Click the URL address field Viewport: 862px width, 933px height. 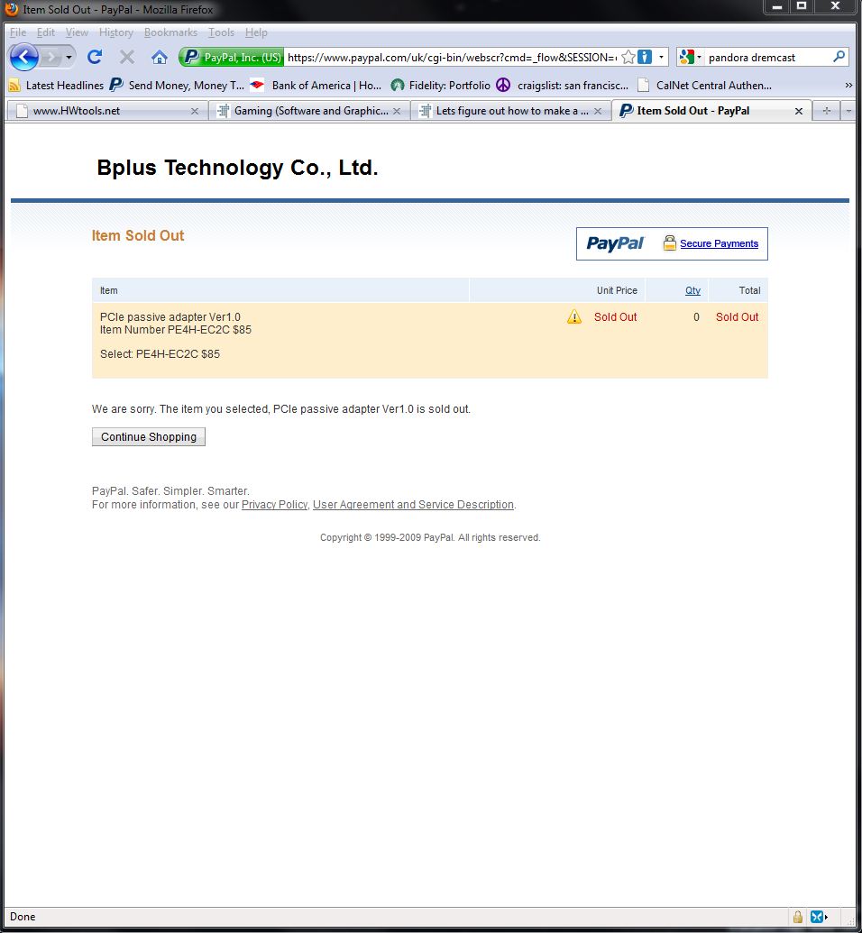452,57
